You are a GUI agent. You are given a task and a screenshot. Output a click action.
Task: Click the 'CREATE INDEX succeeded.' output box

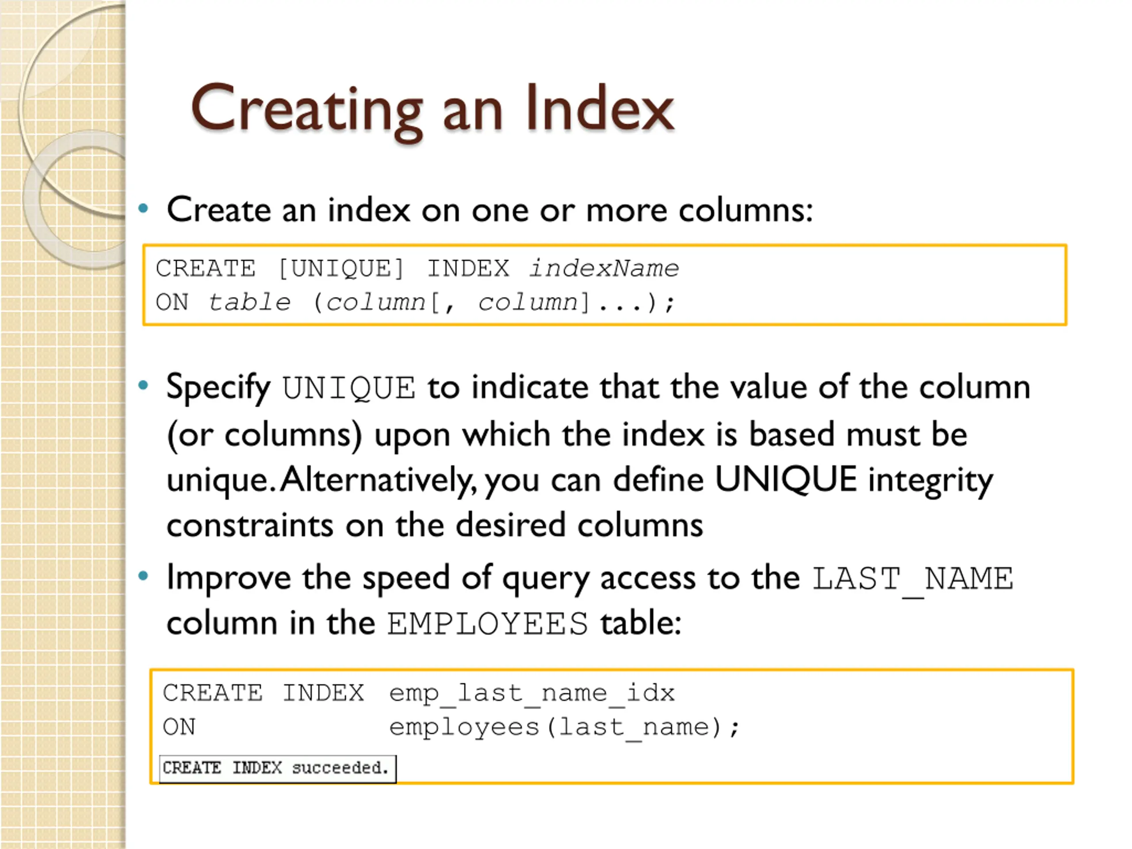pos(277,769)
